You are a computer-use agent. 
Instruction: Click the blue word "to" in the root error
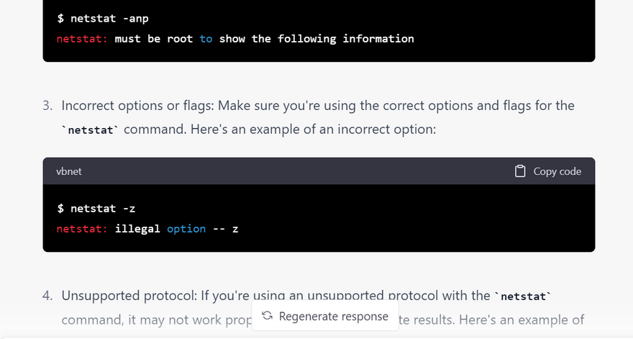pyautogui.click(x=206, y=38)
